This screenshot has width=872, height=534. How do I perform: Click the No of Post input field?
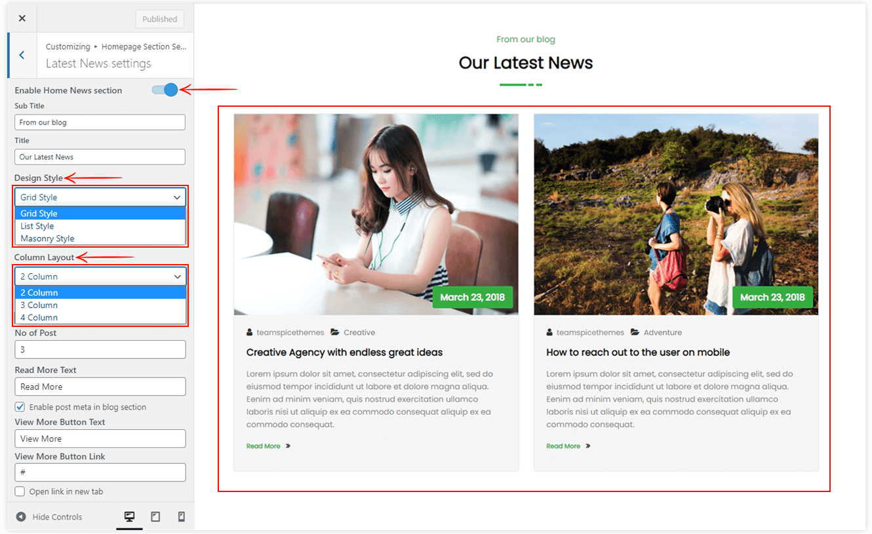(100, 349)
